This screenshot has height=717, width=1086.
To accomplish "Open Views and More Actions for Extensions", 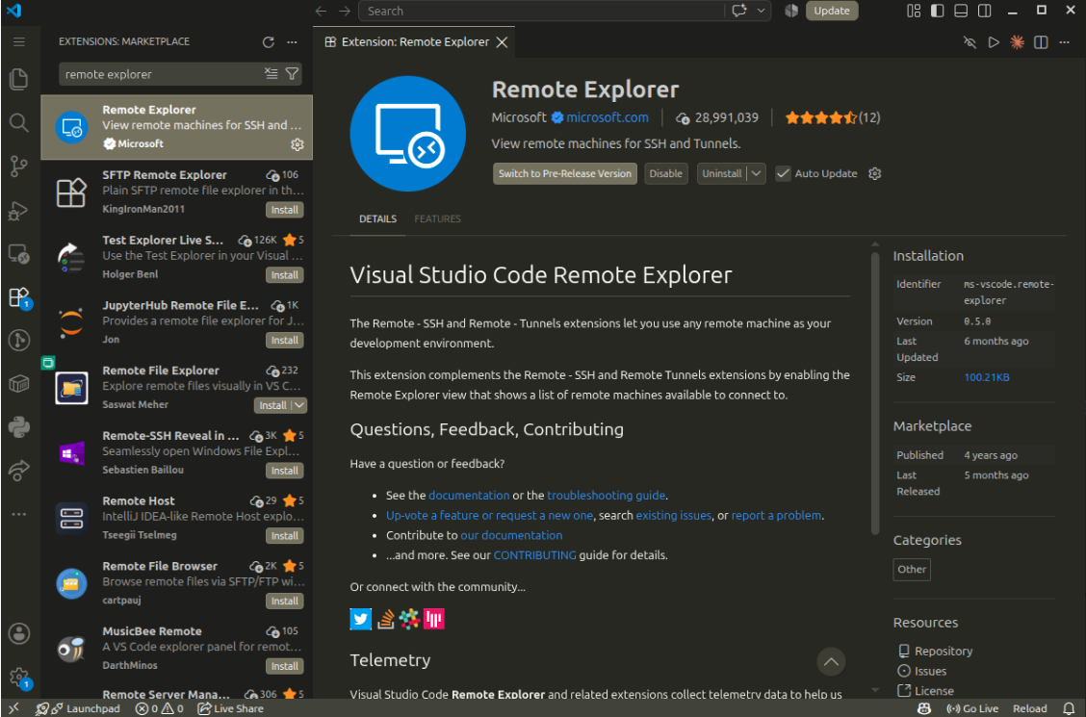I will click(x=293, y=42).
